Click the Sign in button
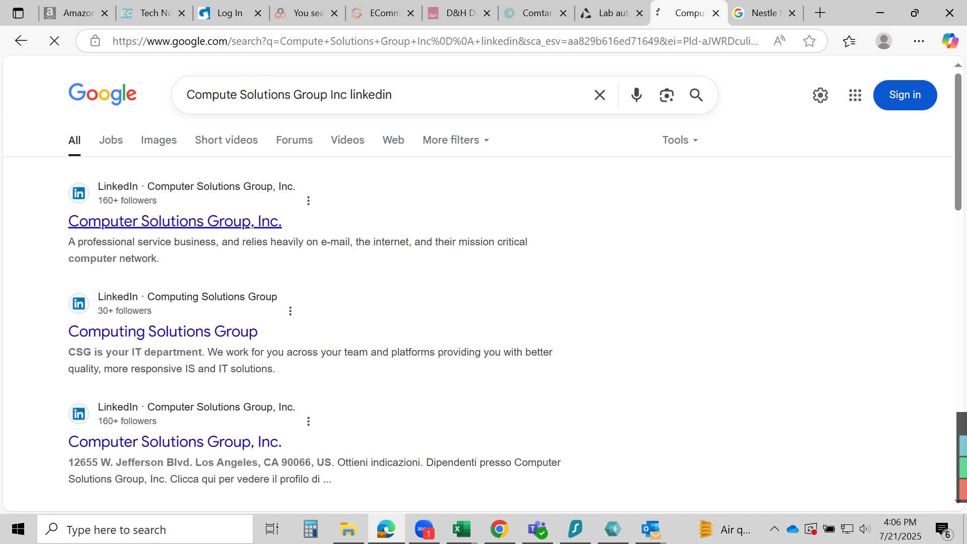Viewport: 967px width, 544px height. pos(905,95)
